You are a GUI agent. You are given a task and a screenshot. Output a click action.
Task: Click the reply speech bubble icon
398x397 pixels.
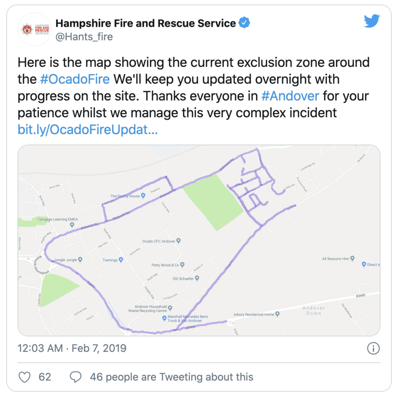tap(76, 377)
